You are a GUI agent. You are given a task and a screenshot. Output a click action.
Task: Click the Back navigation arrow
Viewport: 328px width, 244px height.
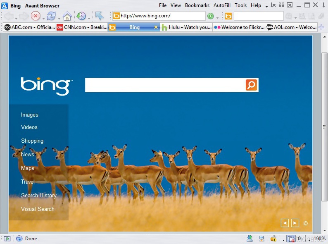(9, 16)
